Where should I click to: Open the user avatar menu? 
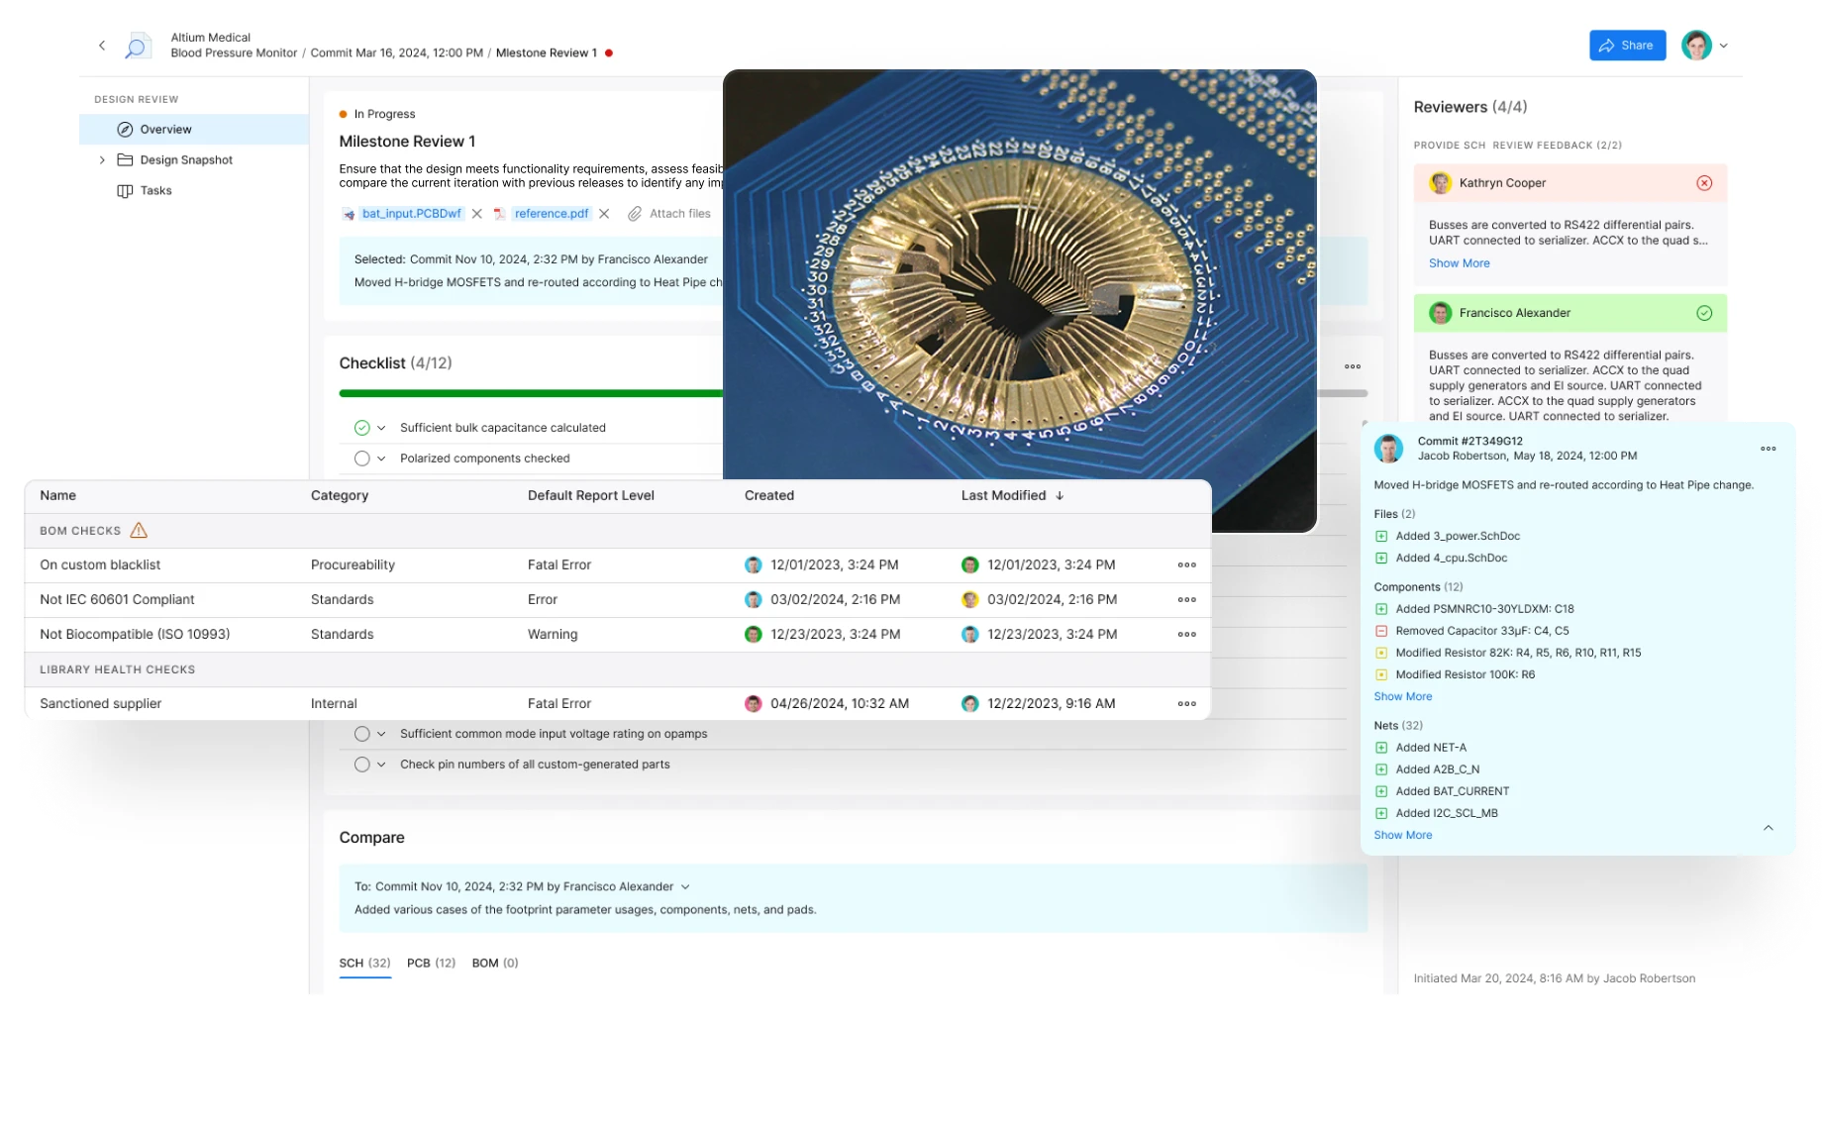[x=1696, y=46]
